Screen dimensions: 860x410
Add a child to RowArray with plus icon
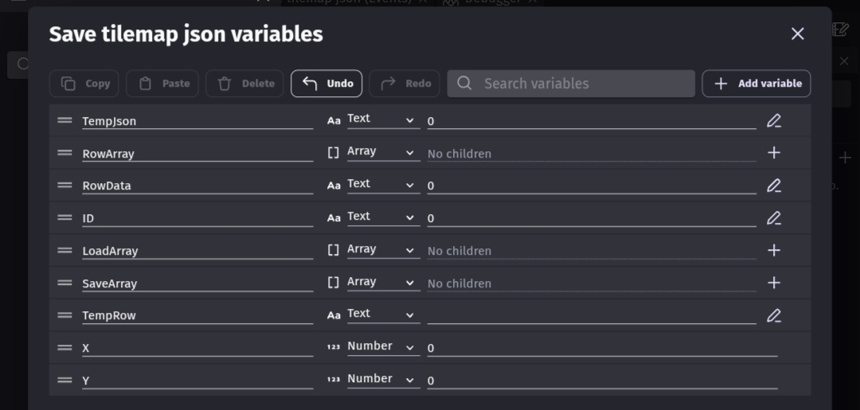773,153
